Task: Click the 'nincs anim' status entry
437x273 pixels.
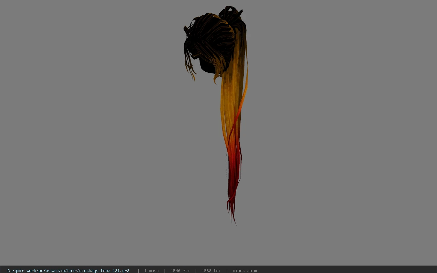Action: [x=244, y=271]
